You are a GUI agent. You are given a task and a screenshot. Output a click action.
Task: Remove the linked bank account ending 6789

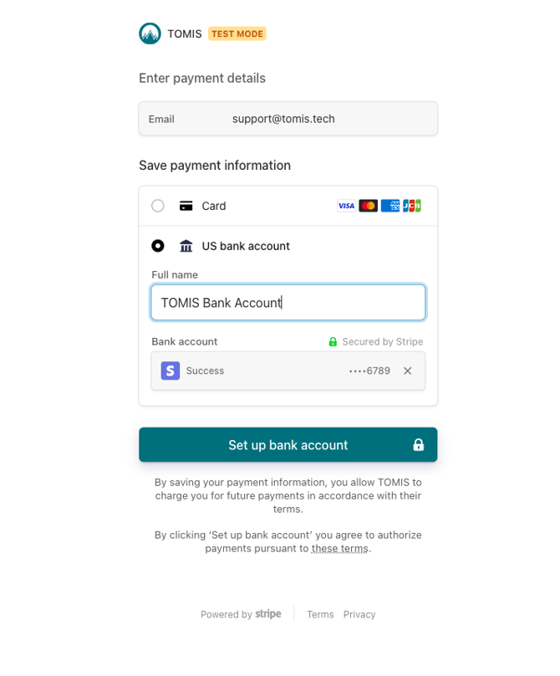coord(408,371)
